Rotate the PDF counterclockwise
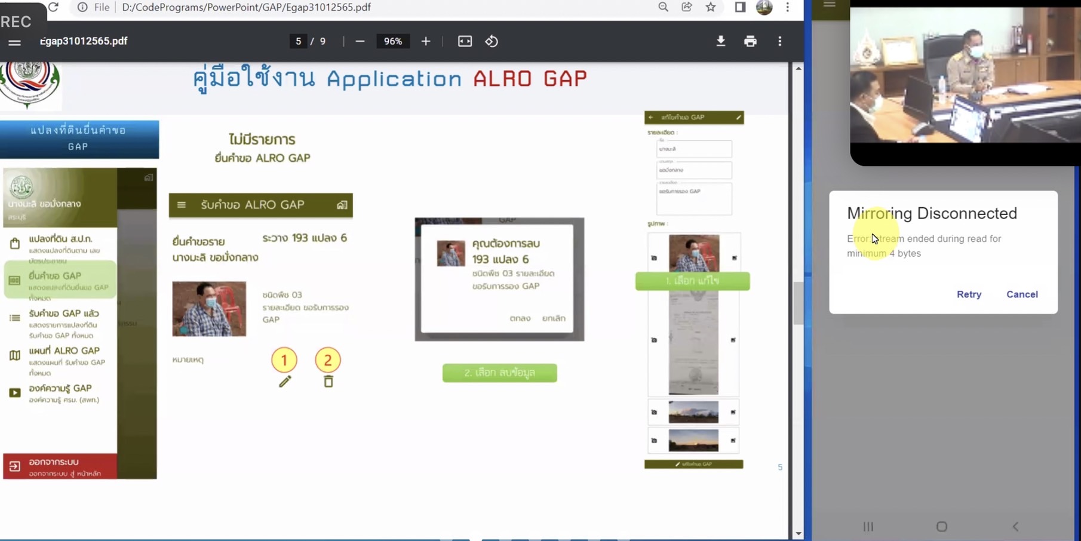 pyautogui.click(x=492, y=41)
